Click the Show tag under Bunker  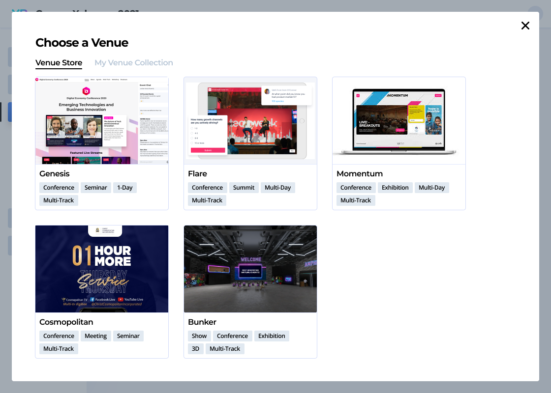[199, 336]
